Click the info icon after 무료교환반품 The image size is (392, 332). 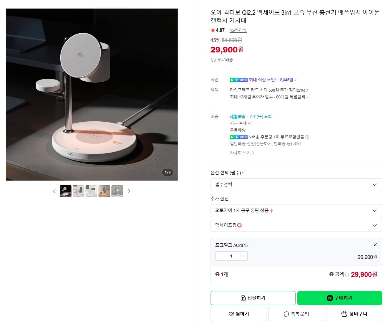(x=308, y=137)
